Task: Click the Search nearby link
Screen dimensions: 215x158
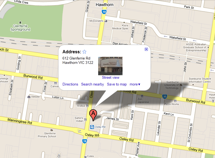Action: 92,84
